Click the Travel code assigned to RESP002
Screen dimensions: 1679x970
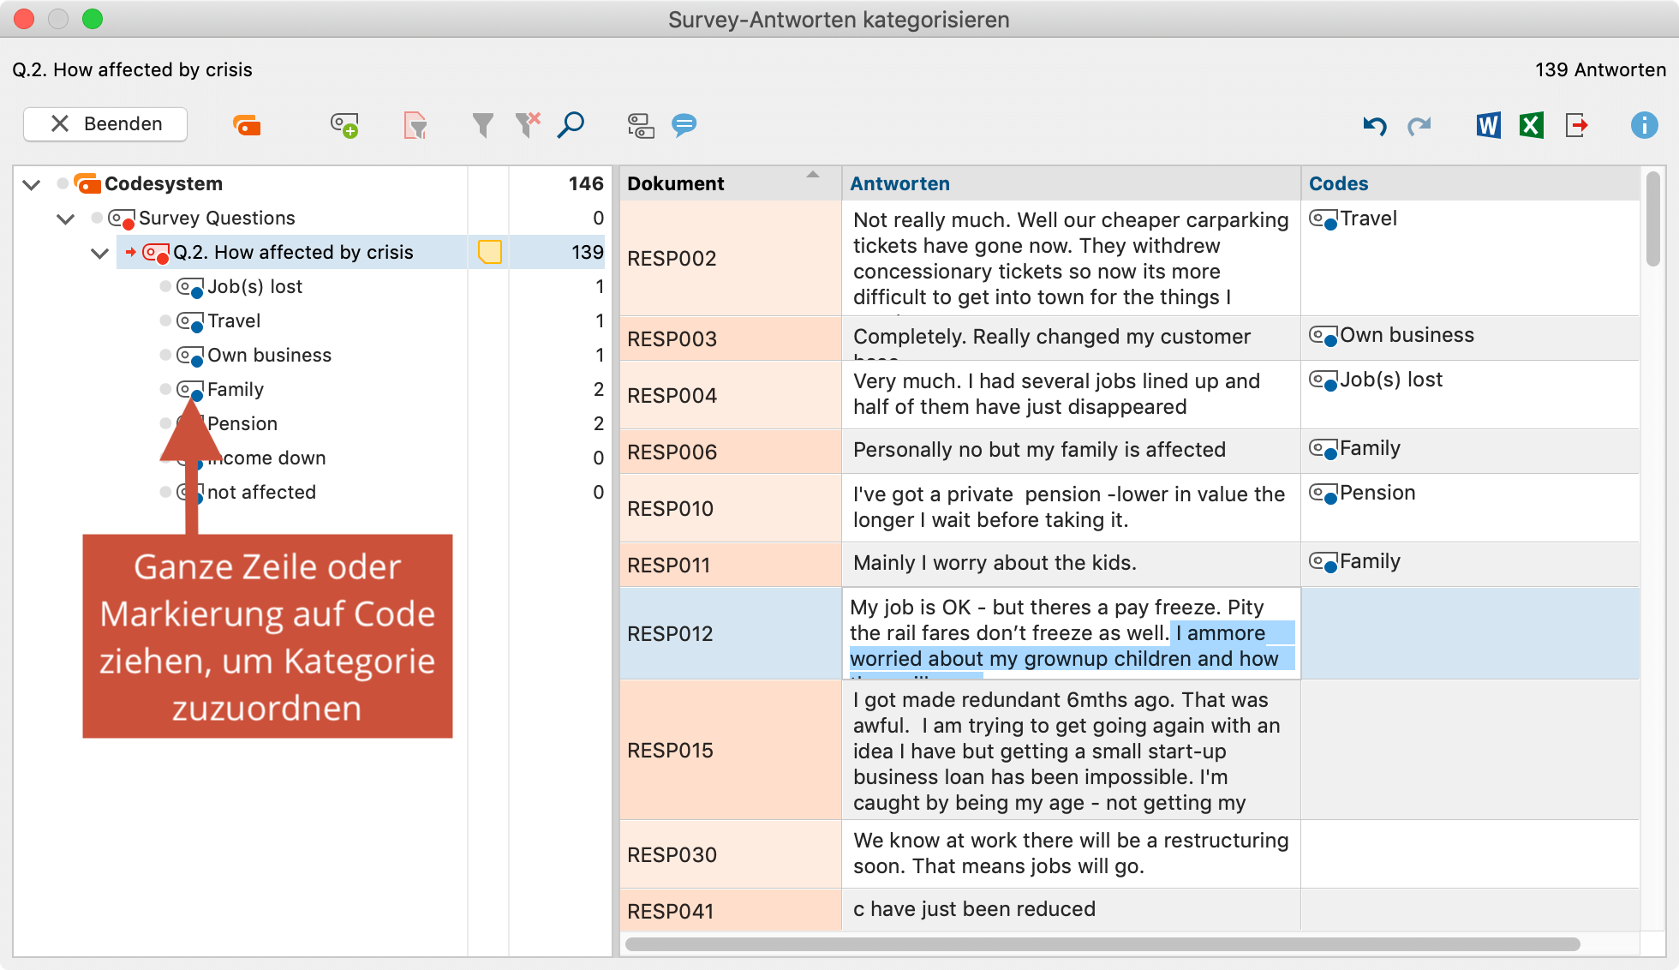tap(1353, 219)
